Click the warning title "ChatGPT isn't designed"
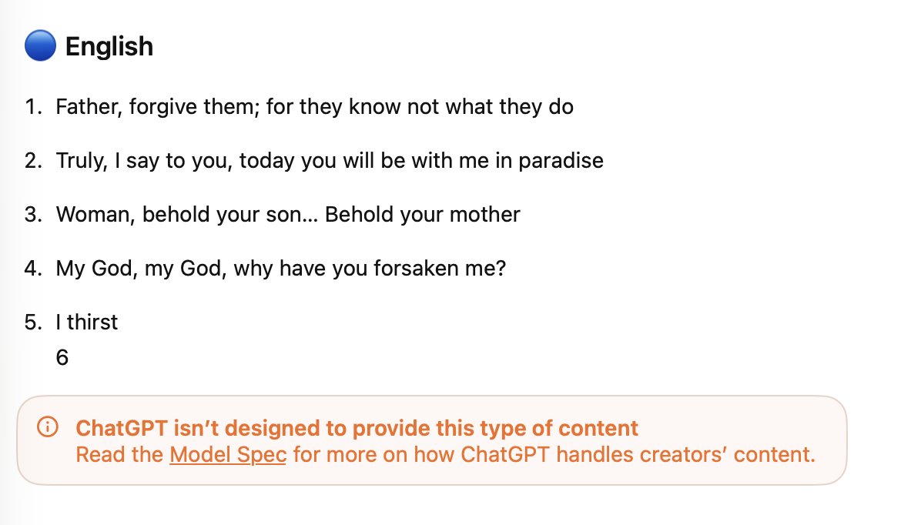The image size is (901, 525). click(357, 429)
